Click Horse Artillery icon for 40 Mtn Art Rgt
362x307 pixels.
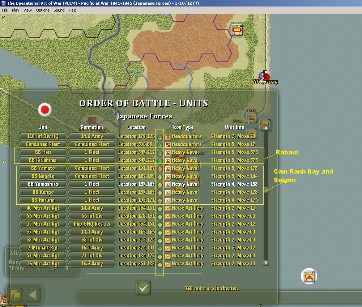pyautogui.click(x=168, y=209)
